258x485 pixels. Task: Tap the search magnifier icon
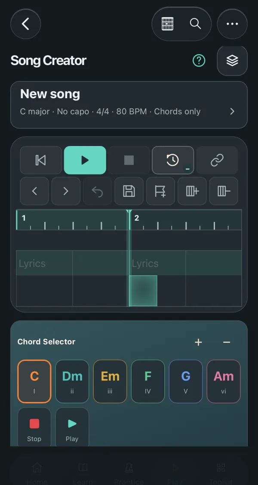(195, 24)
